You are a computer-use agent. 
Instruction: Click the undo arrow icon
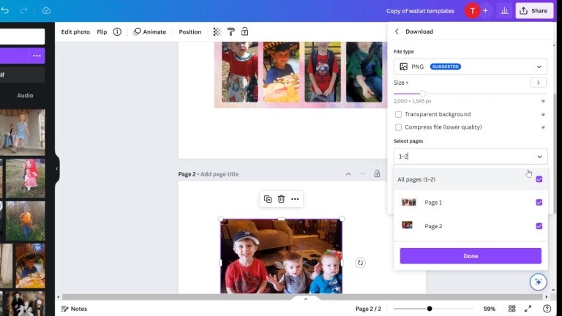click(6, 11)
